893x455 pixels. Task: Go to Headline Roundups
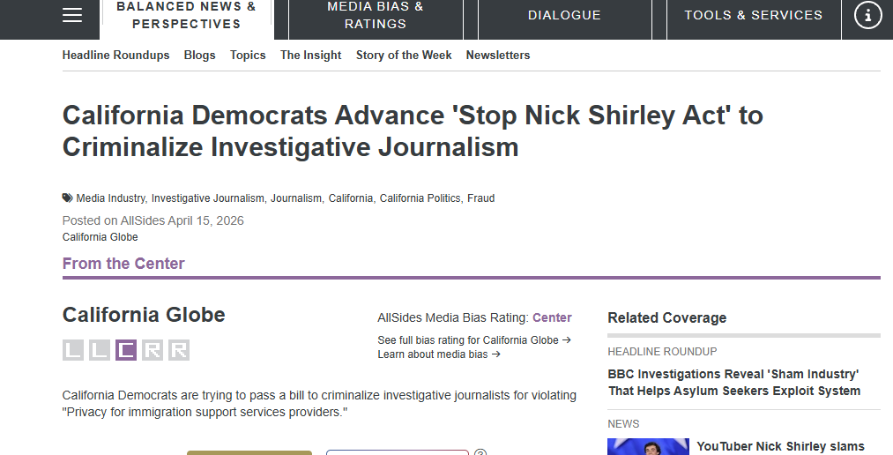click(x=115, y=56)
